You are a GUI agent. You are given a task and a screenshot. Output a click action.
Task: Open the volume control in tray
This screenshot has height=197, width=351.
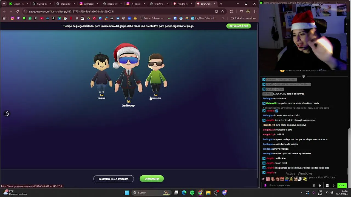[x=331, y=193]
